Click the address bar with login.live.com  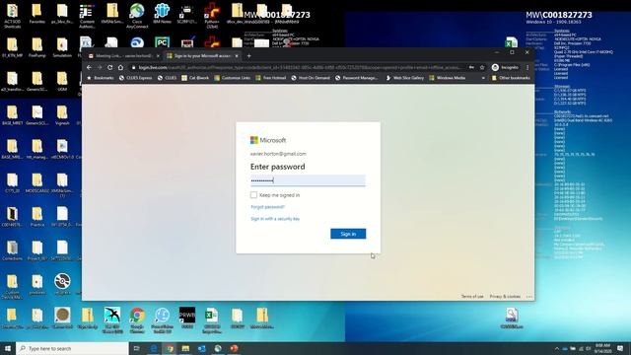pyautogui.click(x=298, y=67)
